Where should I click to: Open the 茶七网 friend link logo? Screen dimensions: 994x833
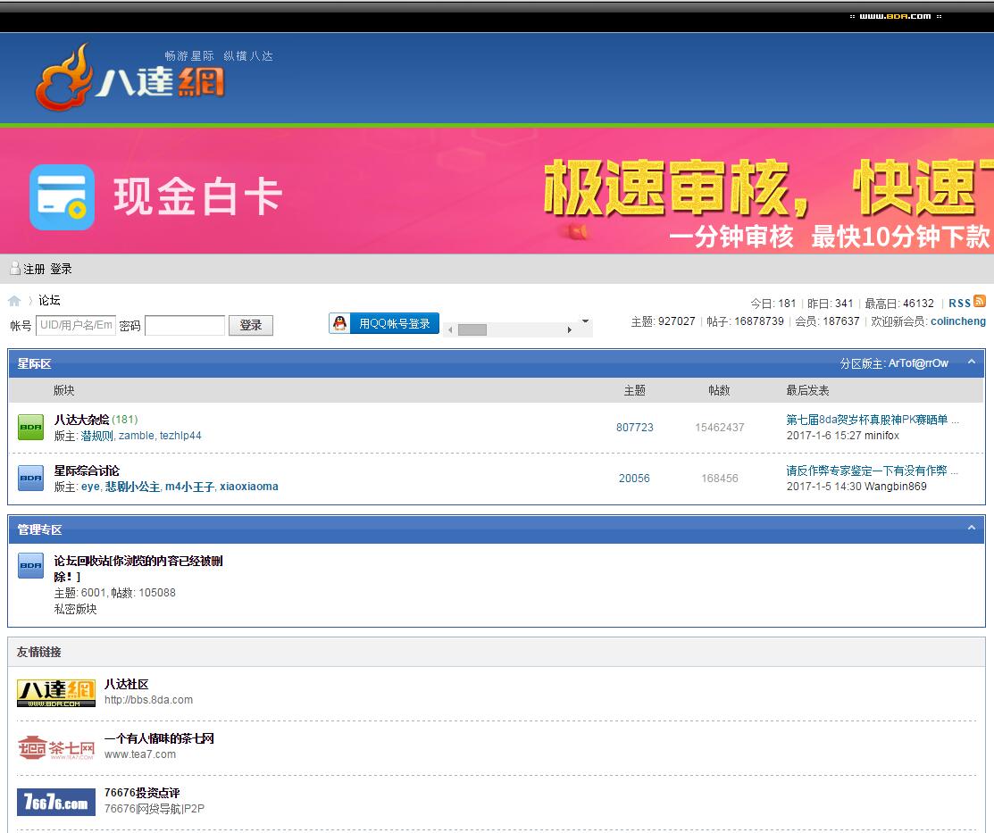(x=55, y=748)
